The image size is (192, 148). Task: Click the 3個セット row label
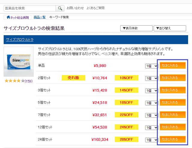44,90
